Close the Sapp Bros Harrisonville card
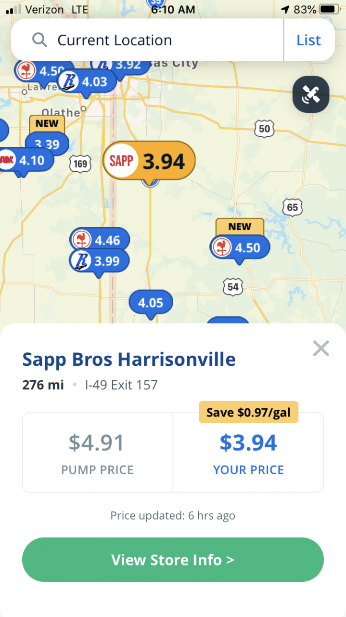This screenshot has height=617, width=346. pos(320,348)
